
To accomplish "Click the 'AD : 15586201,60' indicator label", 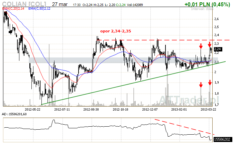I will click(14, 114).
